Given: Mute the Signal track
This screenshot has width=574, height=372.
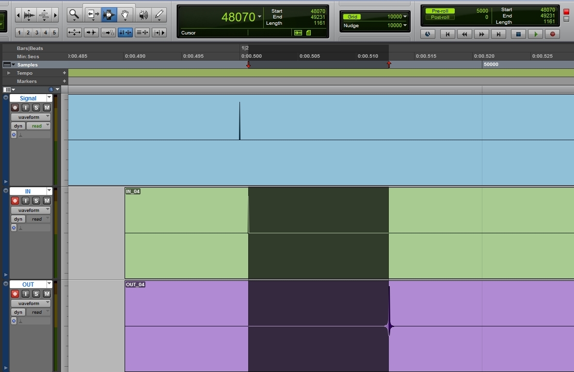Looking at the screenshot, I should click(47, 108).
